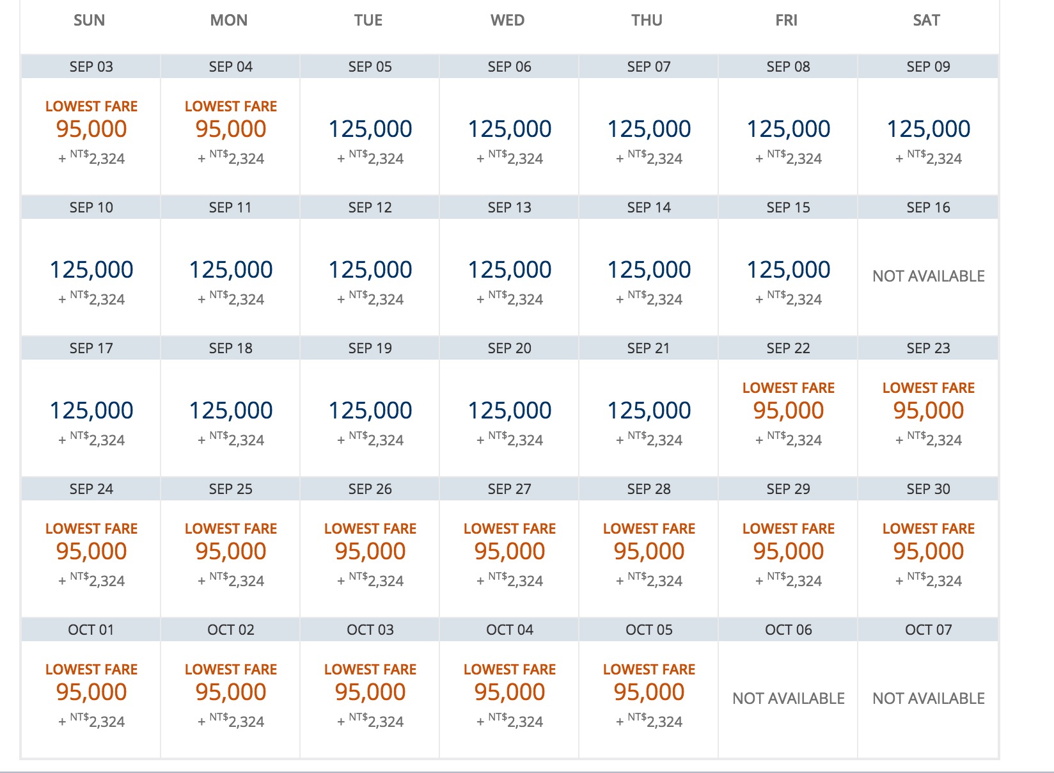Click the WED column heading
Image resolution: width=1054 pixels, height=773 pixels.
pyautogui.click(x=507, y=20)
